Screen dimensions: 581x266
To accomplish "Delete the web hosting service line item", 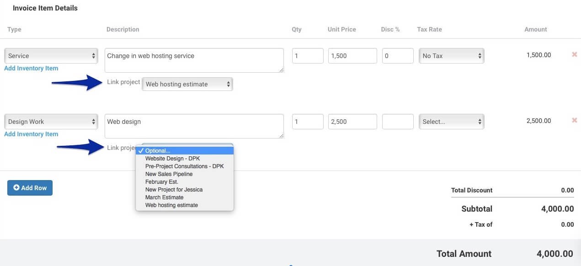I will (x=574, y=54).
